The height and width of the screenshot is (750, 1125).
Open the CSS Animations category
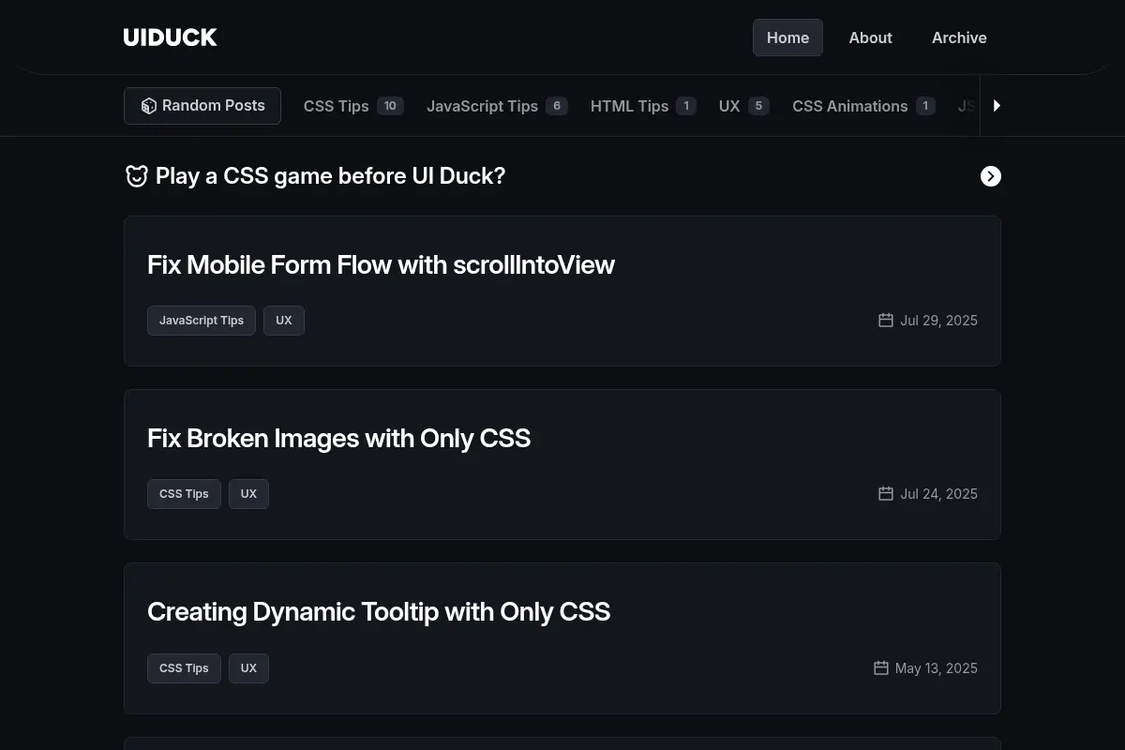(x=863, y=106)
